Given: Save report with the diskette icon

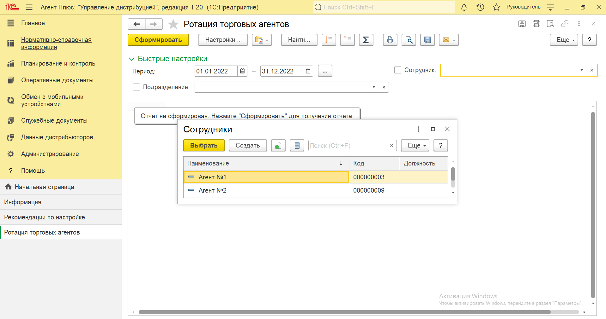Looking at the screenshot, I should pyautogui.click(x=427, y=40).
